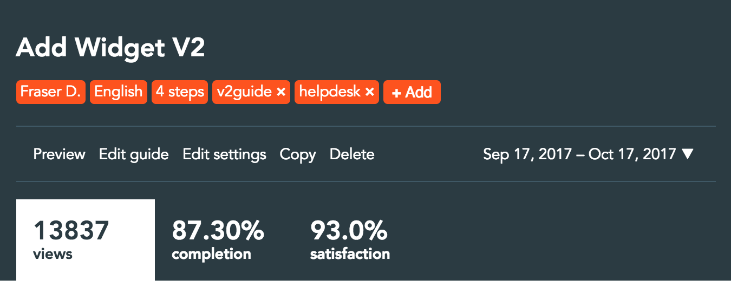Click the + Add tag button
The height and width of the screenshot is (286, 731).
[x=412, y=93]
